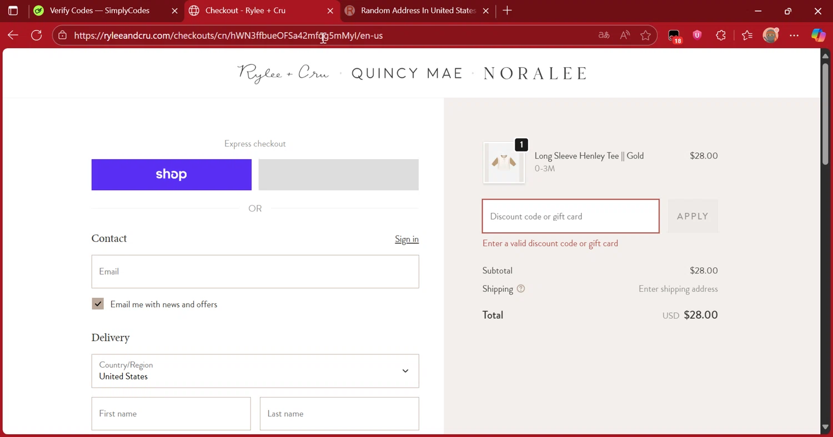Screen dimensions: 833x437
Task: Click the browser back arrow
Action: coord(13,35)
